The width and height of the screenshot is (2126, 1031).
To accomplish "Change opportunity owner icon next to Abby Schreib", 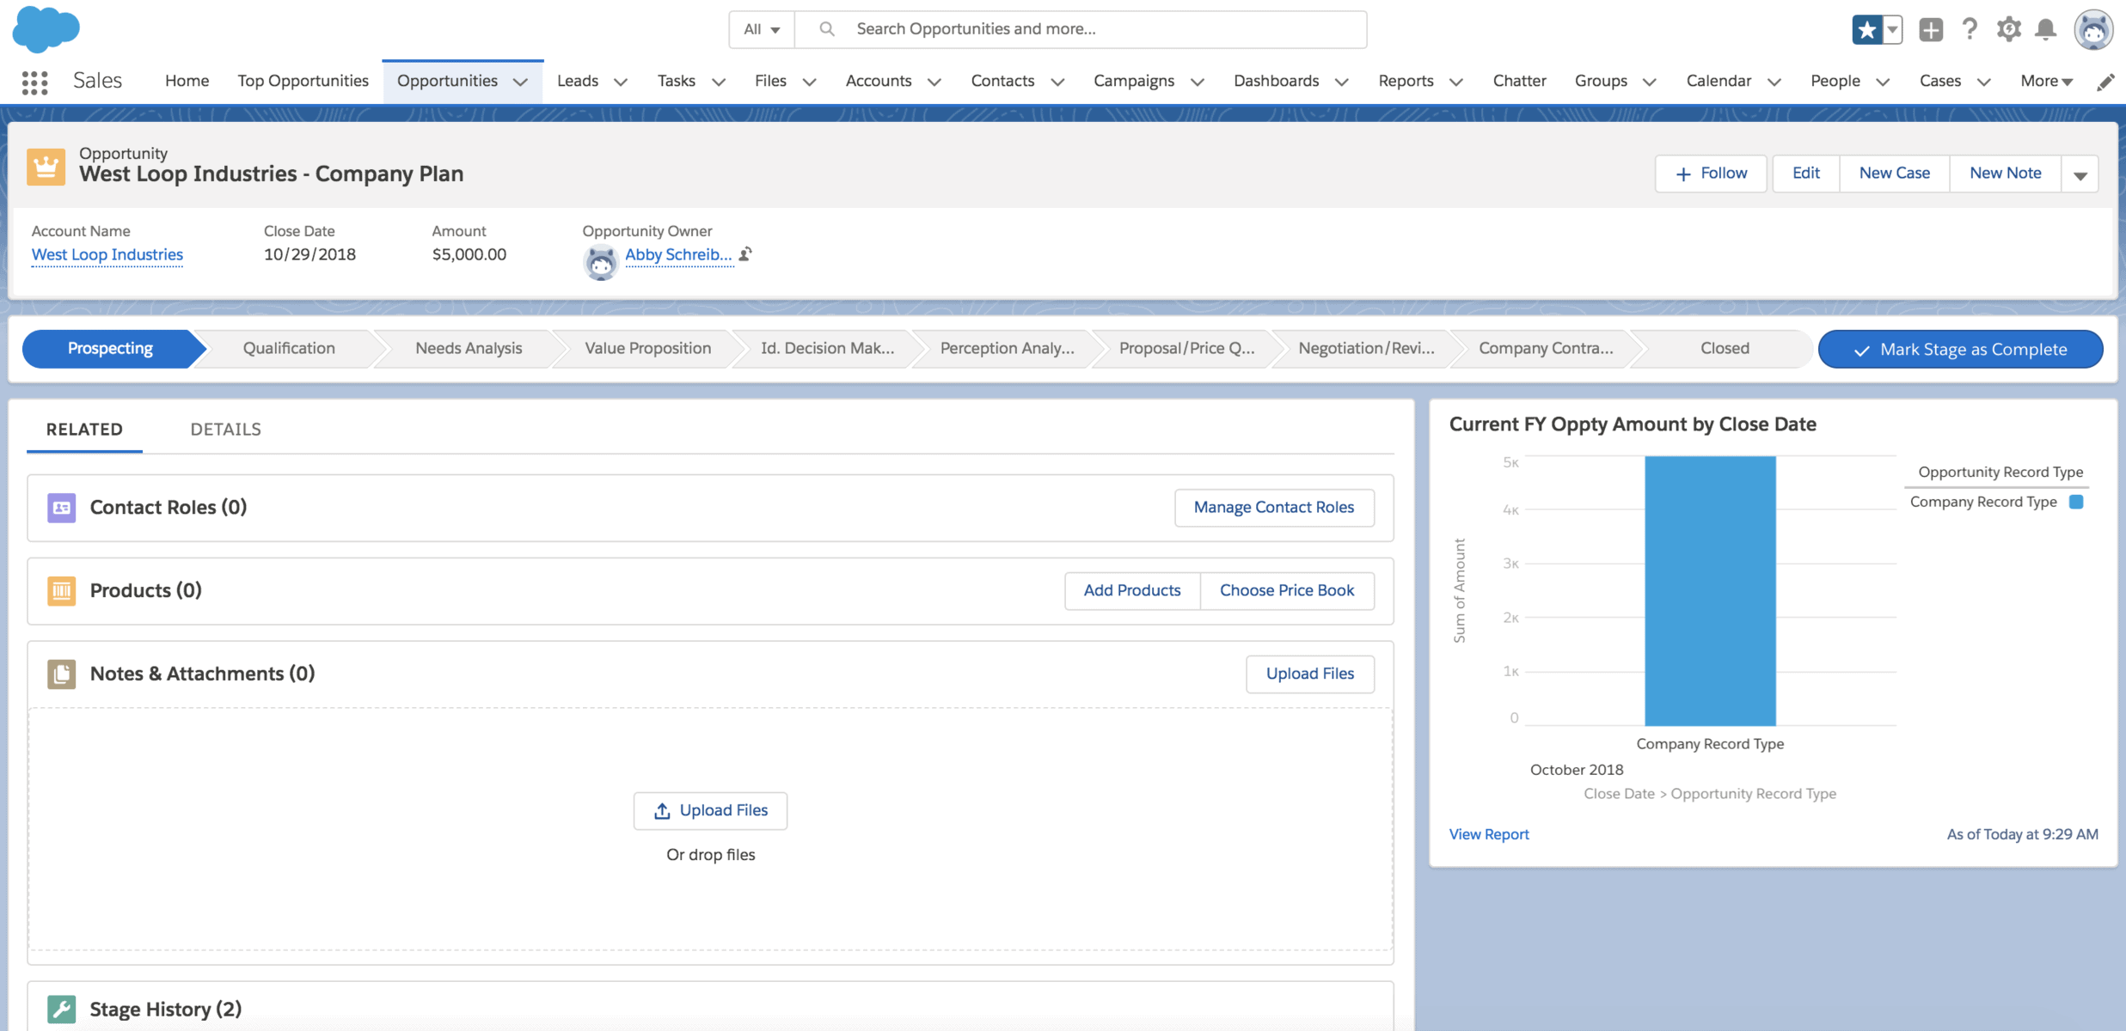I will click(745, 253).
